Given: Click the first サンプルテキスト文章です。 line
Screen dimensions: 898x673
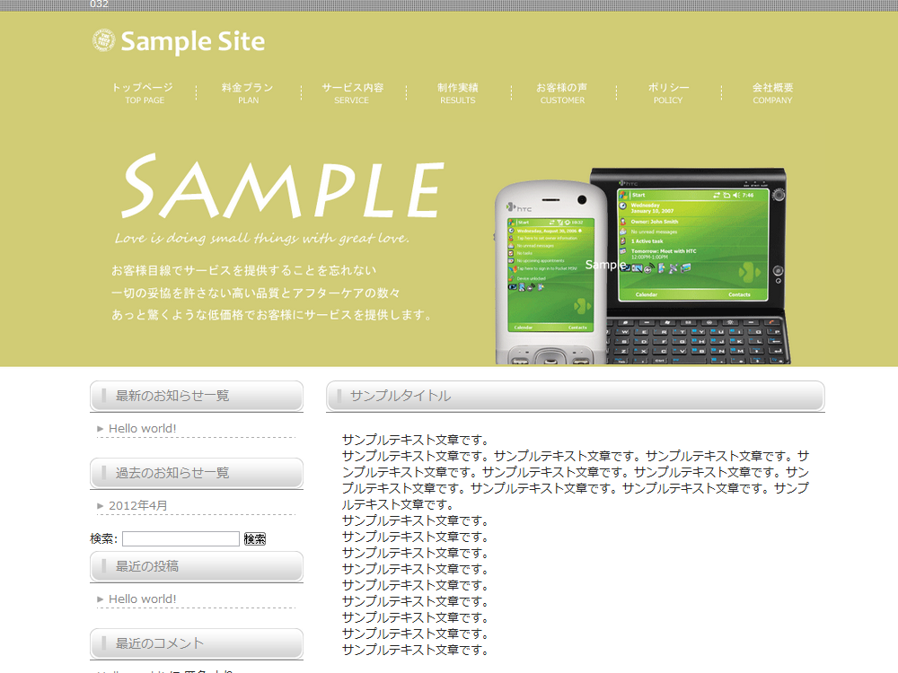Looking at the screenshot, I should [415, 440].
